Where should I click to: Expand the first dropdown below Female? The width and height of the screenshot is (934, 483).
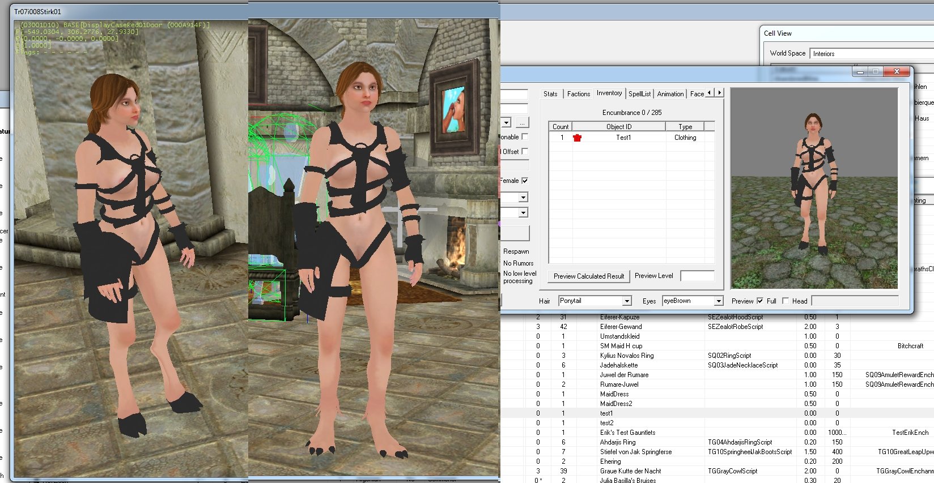click(x=523, y=197)
